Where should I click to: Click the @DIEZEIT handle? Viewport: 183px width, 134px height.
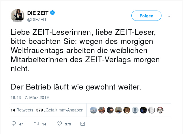click(x=37, y=19)
